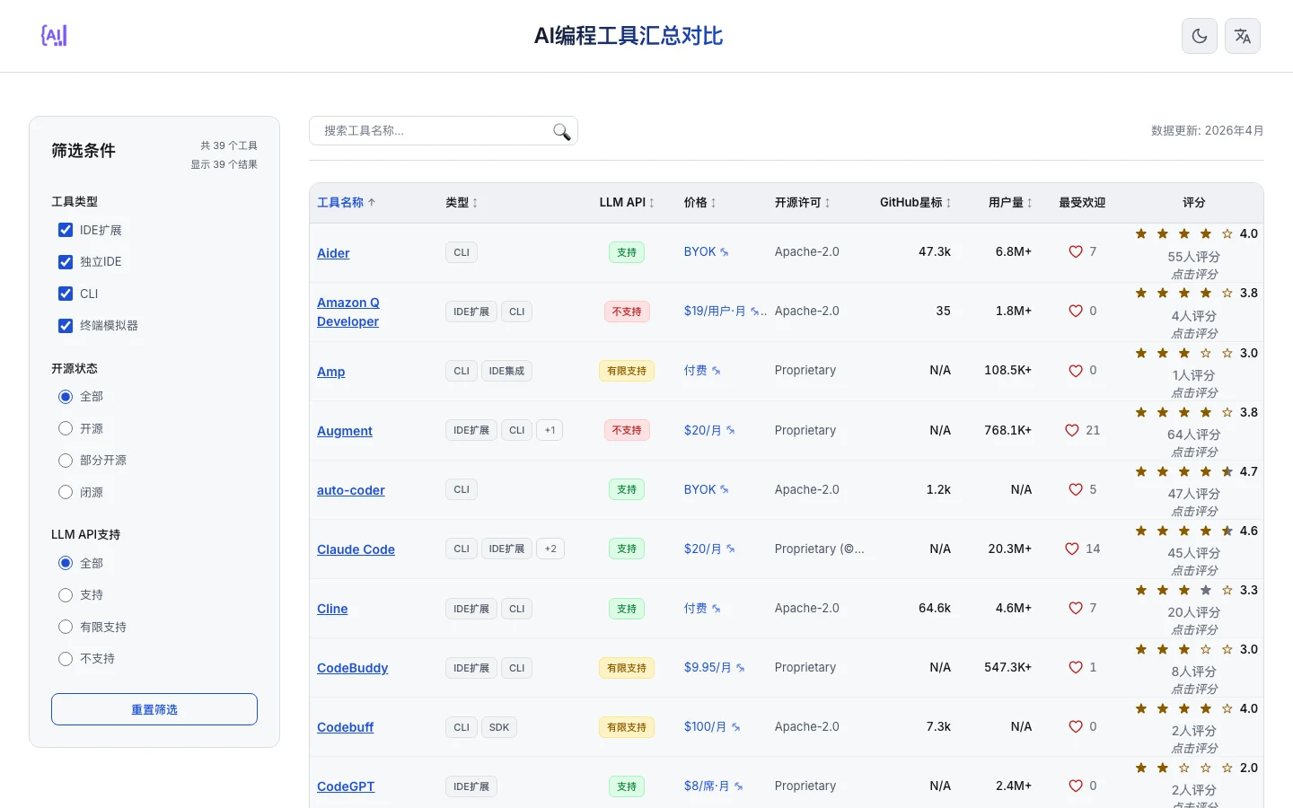Sort table by 价格 column
This screenshot has width=1293, height=808.
(x=700, y=203)
